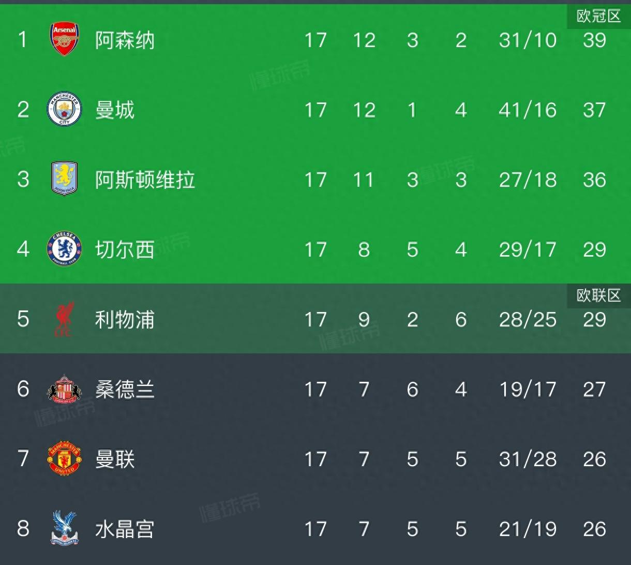Click 切尔西's draws count 5
The image size is (631, 565).
coord(412,249)
